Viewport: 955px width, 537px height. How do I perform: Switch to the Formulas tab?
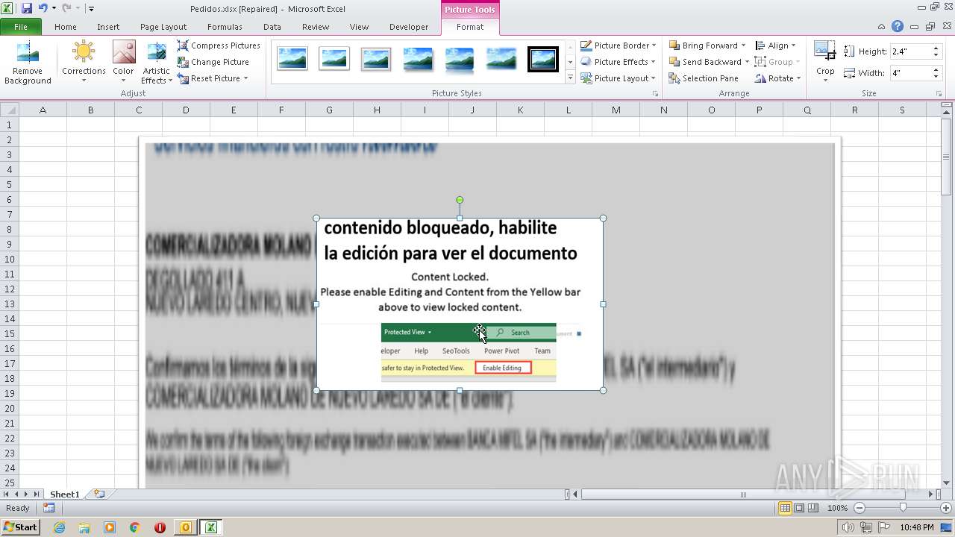[225, 27]
